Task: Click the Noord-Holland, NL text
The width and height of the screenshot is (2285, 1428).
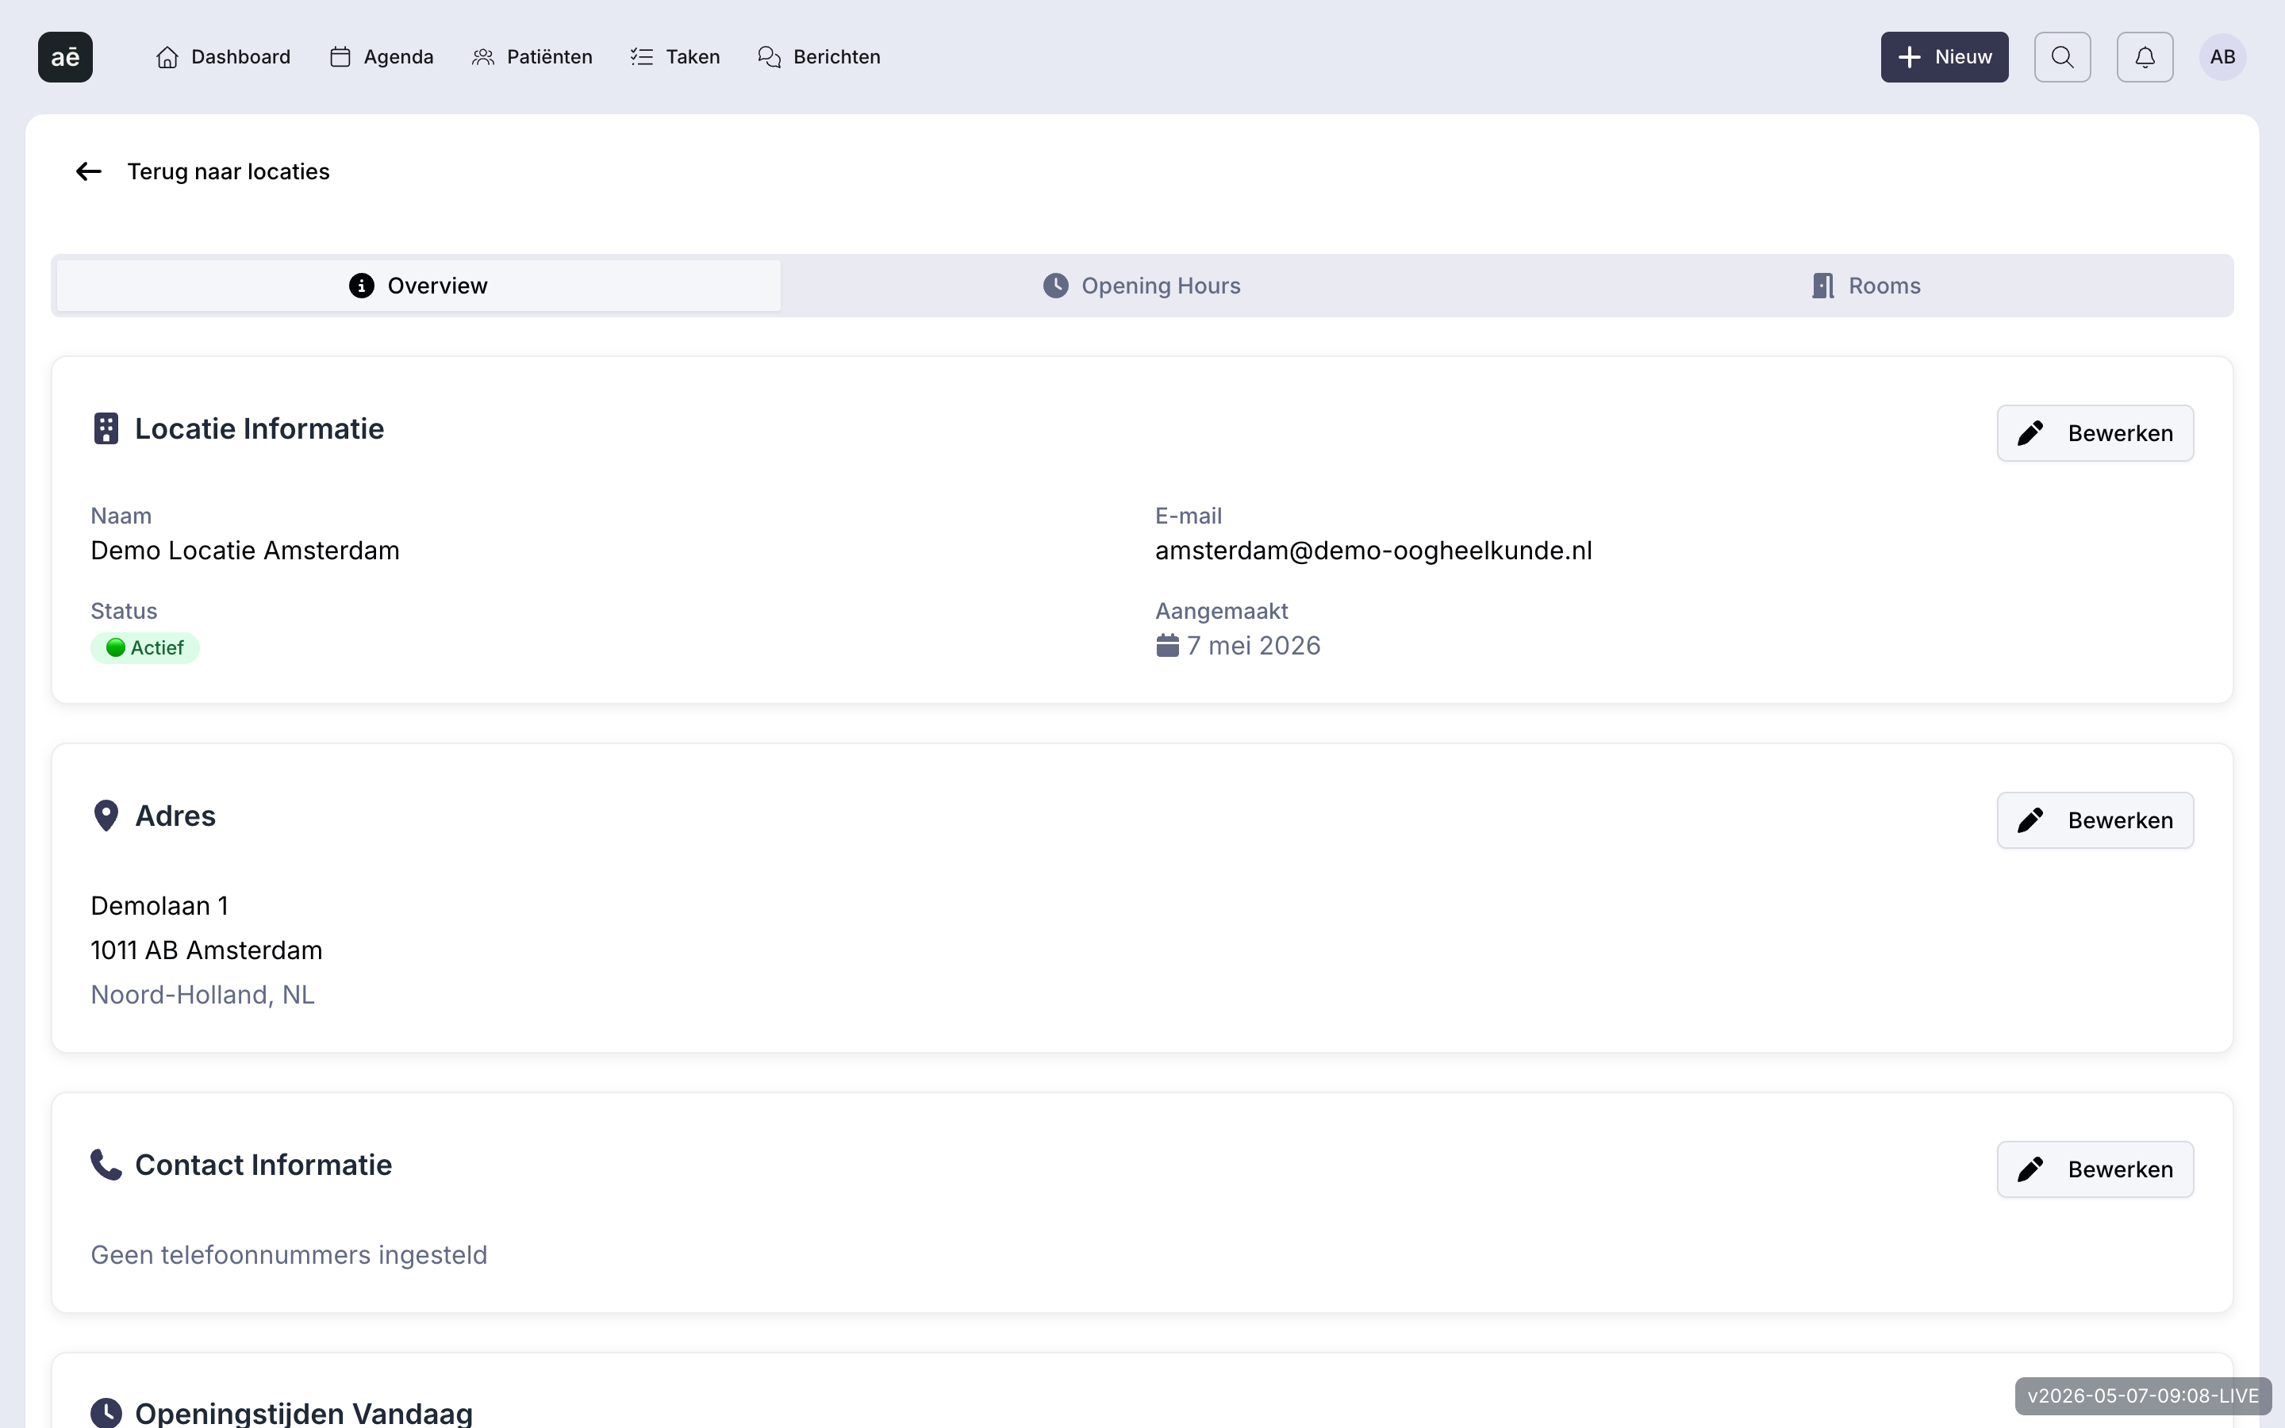Action: coord(202,995)
